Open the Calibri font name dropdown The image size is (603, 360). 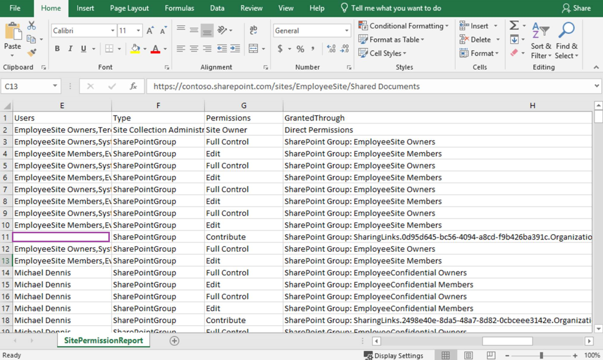(x=112, y=31)
